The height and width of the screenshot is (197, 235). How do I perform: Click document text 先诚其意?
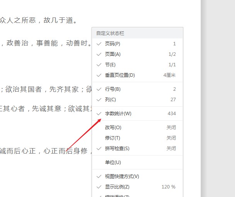click(x=46, y=109)
